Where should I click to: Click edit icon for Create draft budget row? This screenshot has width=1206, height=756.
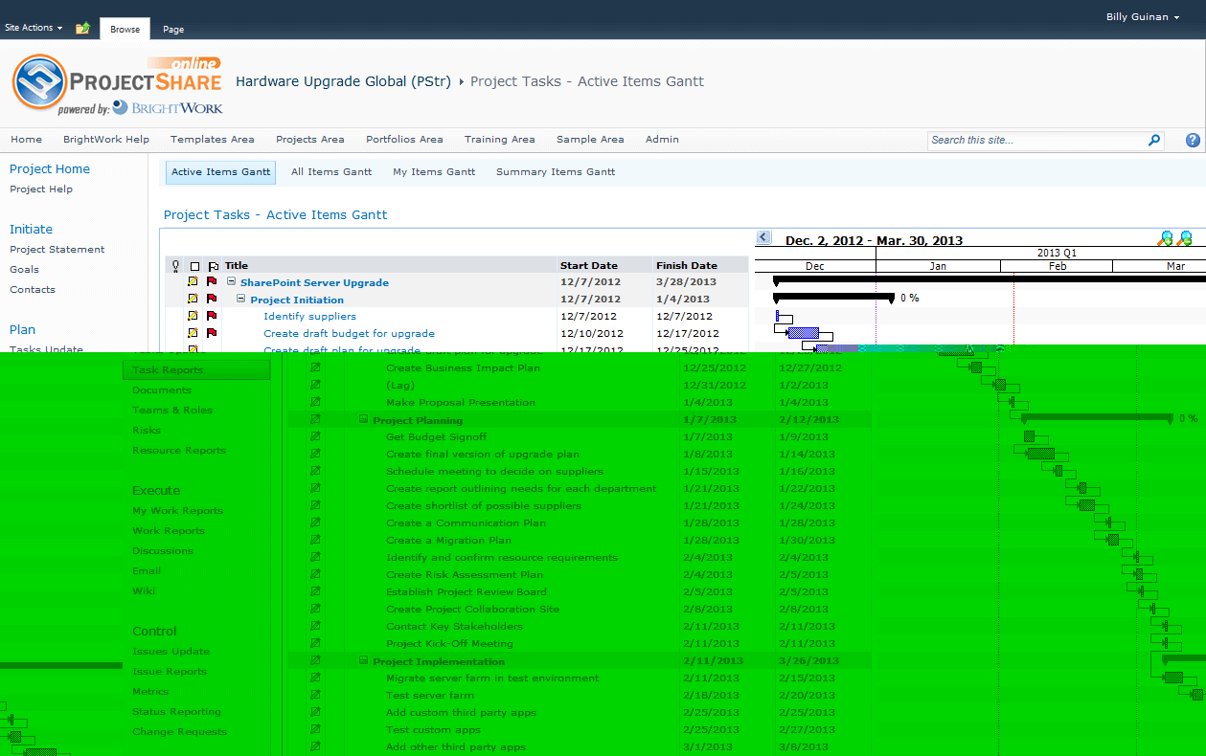(193, 333)
